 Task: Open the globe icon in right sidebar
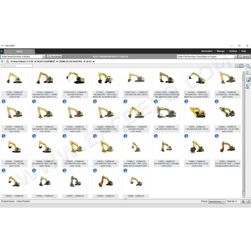coord(248,79)
